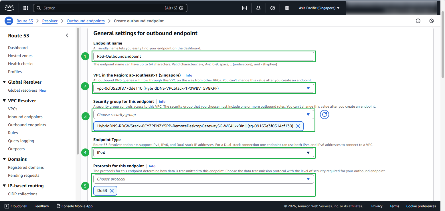The image size is (445, 211).
Task: Open Outbound endpoints in the sidebar
Action: pos(27,125)
